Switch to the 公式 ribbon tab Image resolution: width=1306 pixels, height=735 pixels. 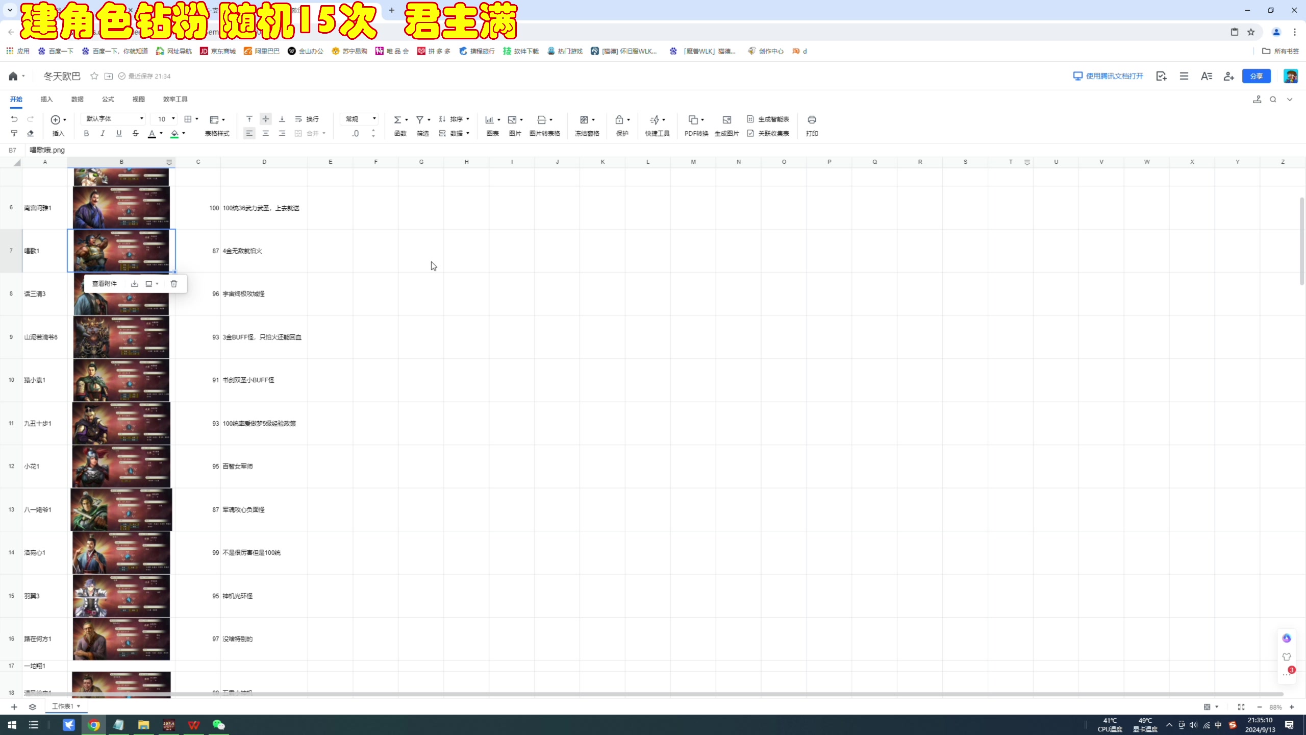(108, 99)
